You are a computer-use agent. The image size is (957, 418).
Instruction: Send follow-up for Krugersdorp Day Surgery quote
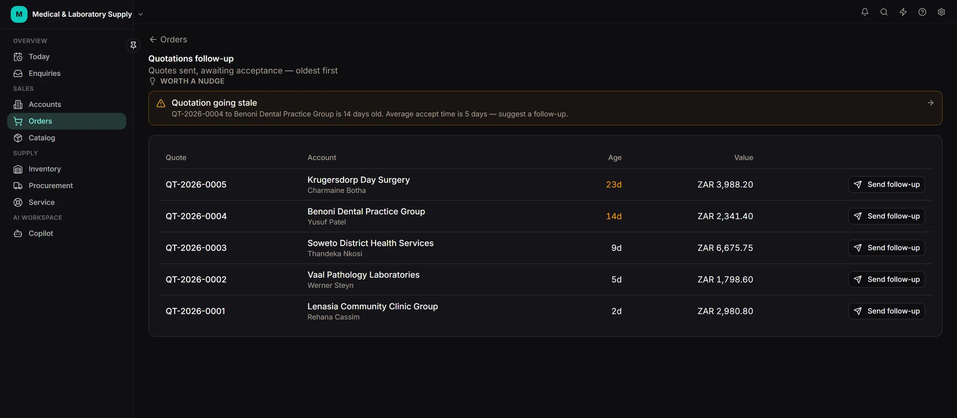886,184
